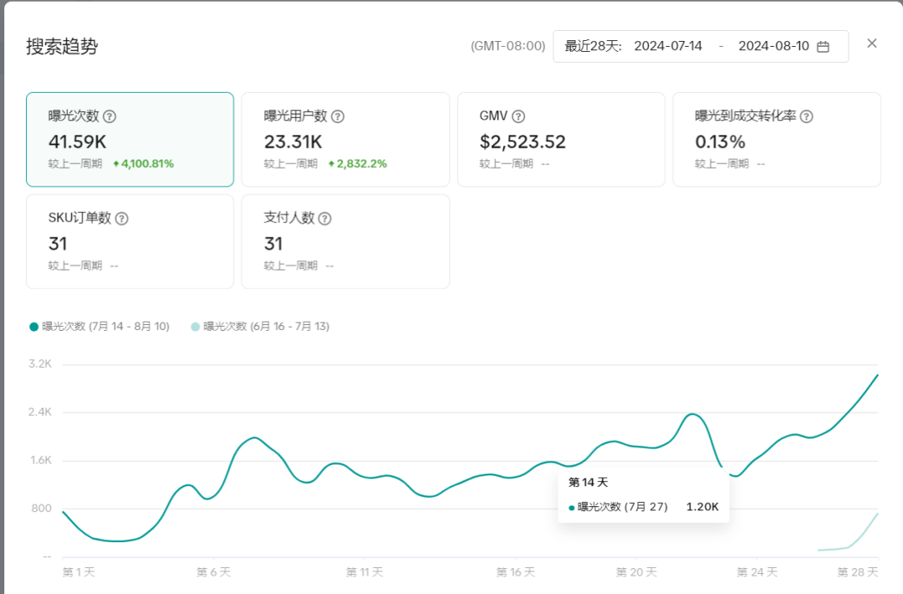The width and height of the screenshot is (903, 594).
Task: Open calendar icon in date range picker
Action: [823, 47]
